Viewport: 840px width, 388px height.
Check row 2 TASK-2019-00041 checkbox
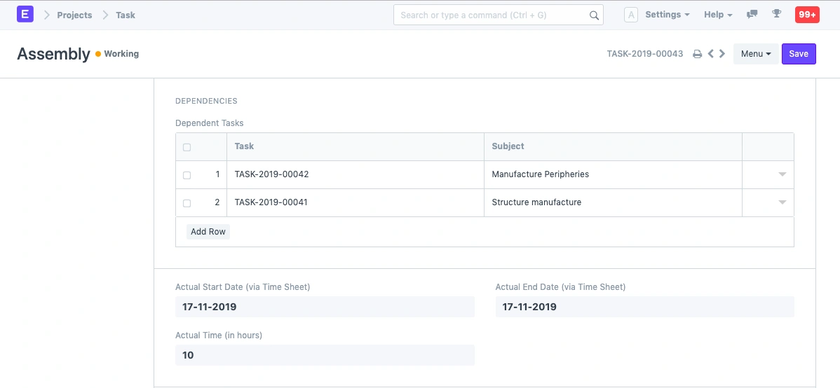187,203
